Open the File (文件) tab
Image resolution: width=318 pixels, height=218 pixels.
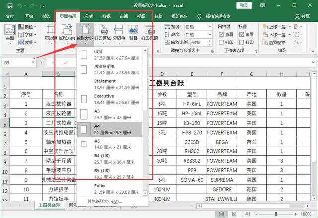(10, 16)
